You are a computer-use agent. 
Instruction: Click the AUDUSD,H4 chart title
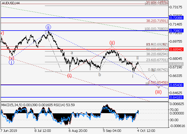[10, 3]
